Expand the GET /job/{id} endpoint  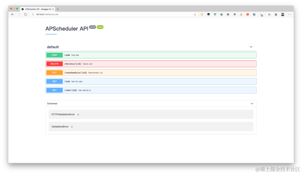[x=151, y=90]
